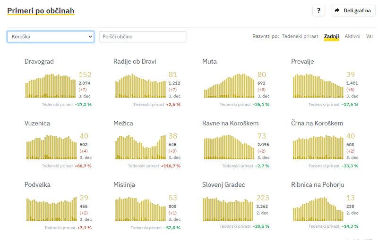Choose the Vsi sort option
Screen dimensions: 378x240
369,36
